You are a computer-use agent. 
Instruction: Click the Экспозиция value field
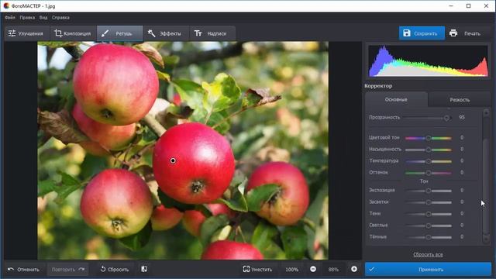coord(462,191)
